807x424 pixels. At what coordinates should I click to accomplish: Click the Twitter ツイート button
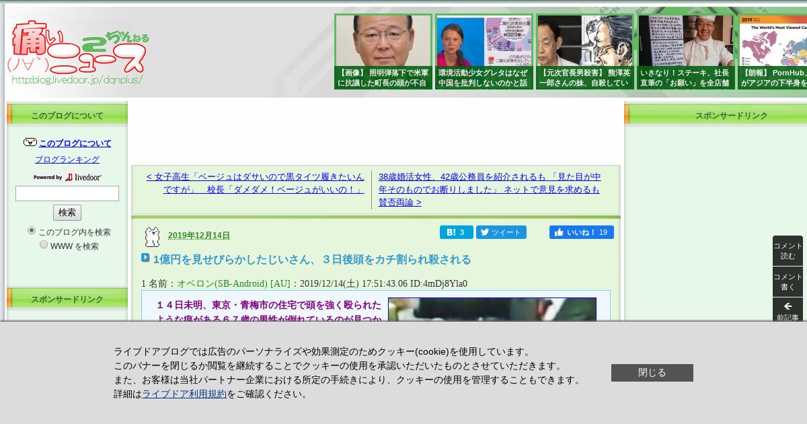(501, 232)
